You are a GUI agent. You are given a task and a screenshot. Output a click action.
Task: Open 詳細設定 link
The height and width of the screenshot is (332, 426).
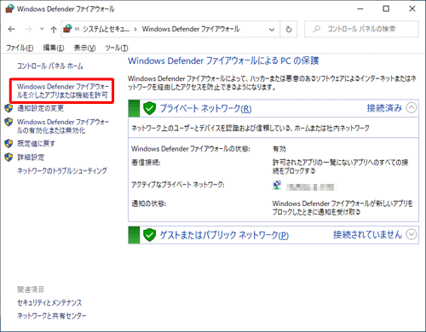tap(31, 157)
